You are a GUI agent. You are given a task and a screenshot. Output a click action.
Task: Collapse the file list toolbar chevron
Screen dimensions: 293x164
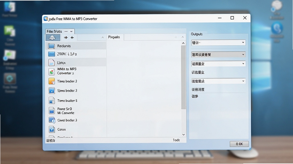[103, 38]
